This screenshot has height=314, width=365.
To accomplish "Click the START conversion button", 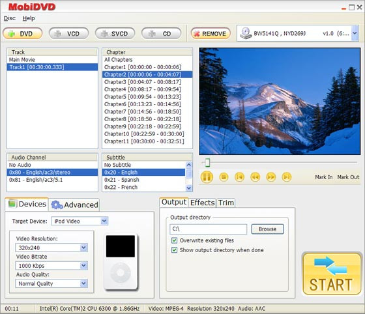I will pyautogui.click(x=332, y=274).
